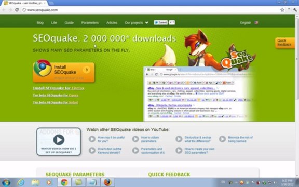This screenshot has height=187, width=299.
Task: Play the 'How do I set up SEOquake' video
Action: pos(59,142)
